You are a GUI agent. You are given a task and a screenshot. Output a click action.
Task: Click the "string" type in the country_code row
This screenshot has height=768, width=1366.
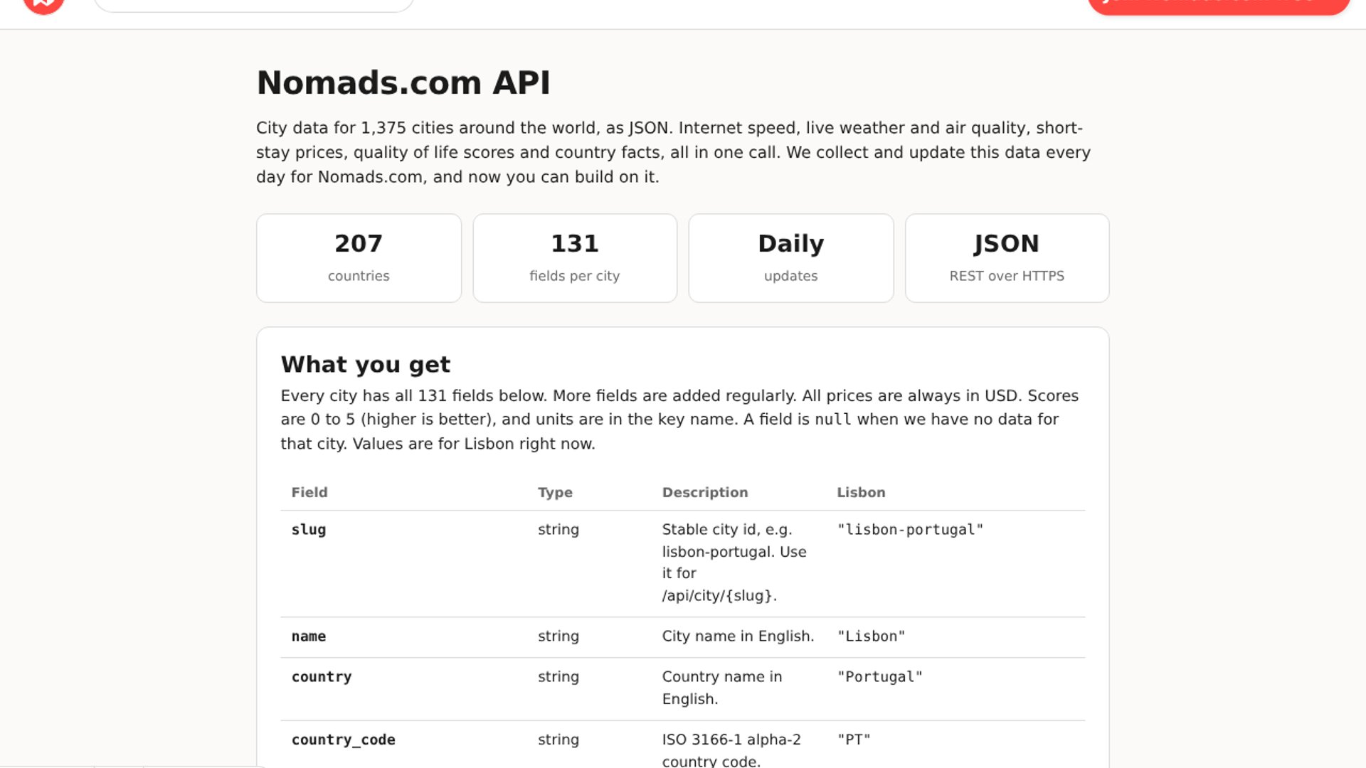558,740
